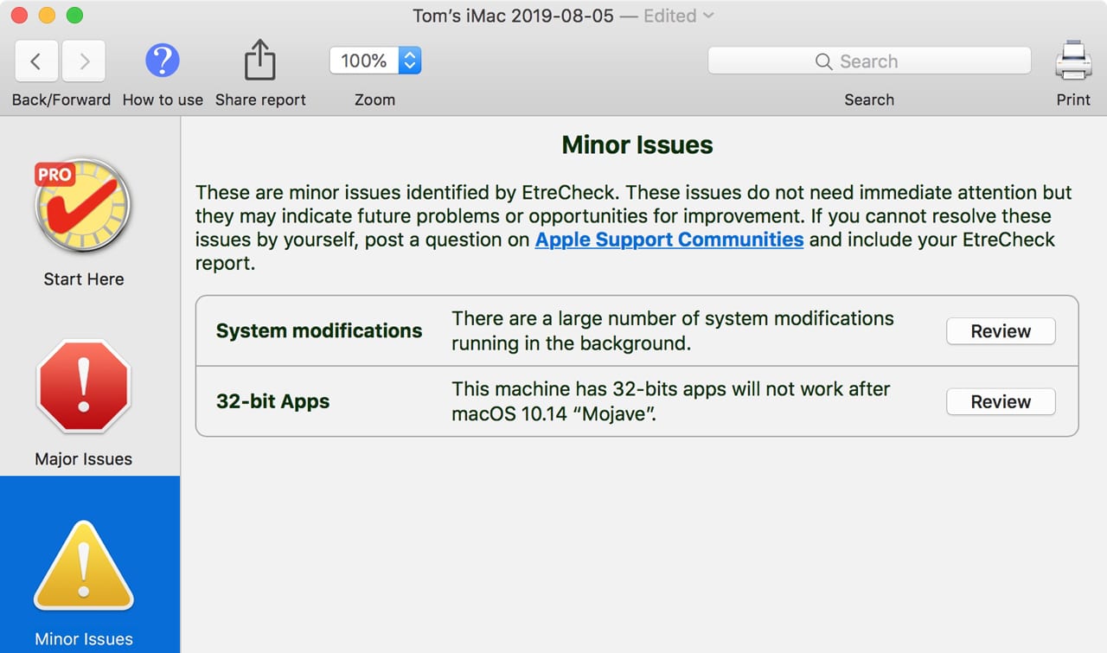The width and height of the screenshot is (1107, 653).
Task: Click the Zoom stepper arrows
Action: 410,61
